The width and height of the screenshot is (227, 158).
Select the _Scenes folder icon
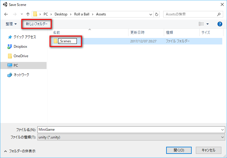click(55, 41)
